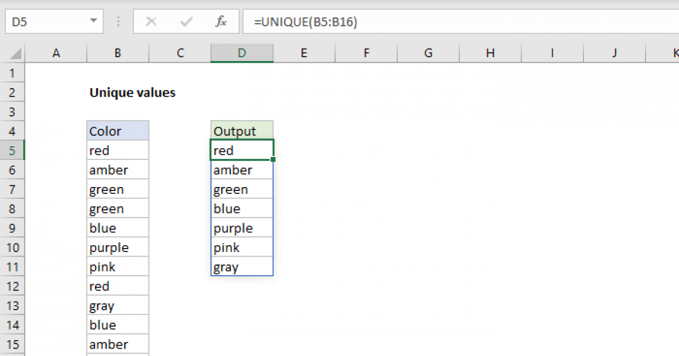This screenshot has height=356, width=679.
Task: Click the fill handle on cell D5
Action: [273, 160]
